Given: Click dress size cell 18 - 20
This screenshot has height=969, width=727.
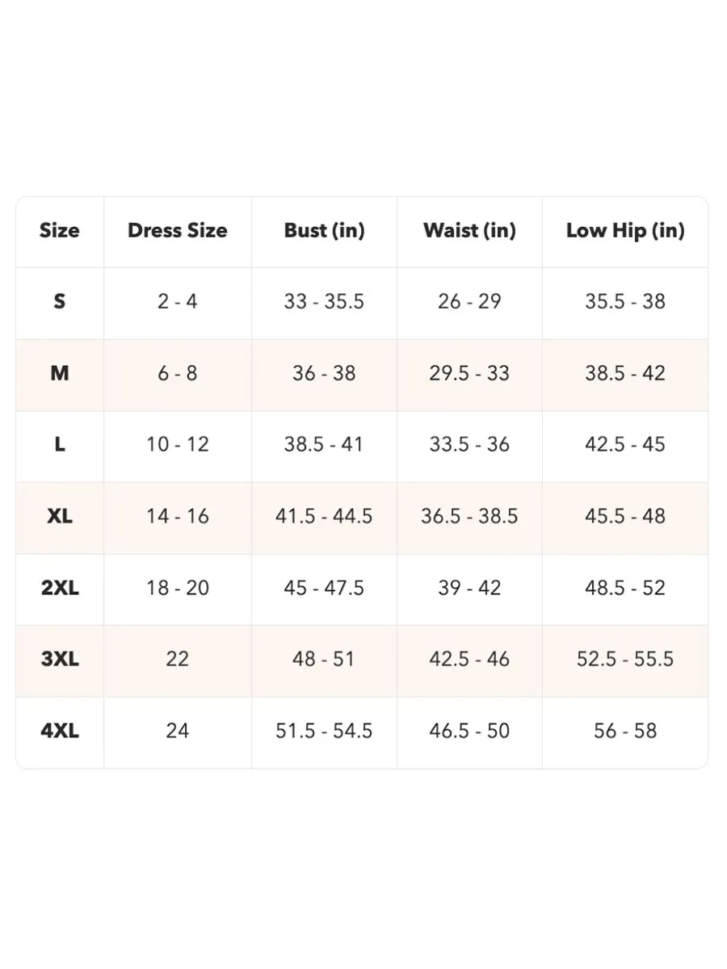Looking at the screenshot, I should click(178, 588).
